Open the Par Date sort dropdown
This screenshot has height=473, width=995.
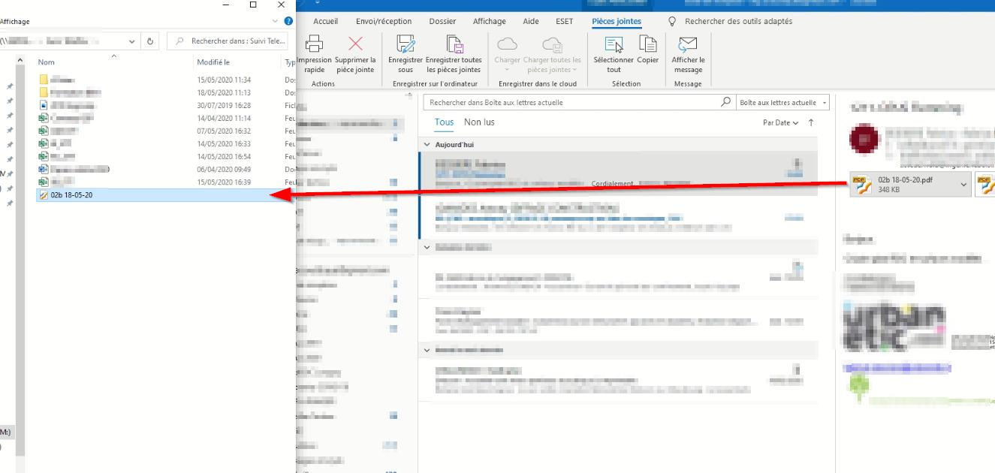[x=780, y=122]
